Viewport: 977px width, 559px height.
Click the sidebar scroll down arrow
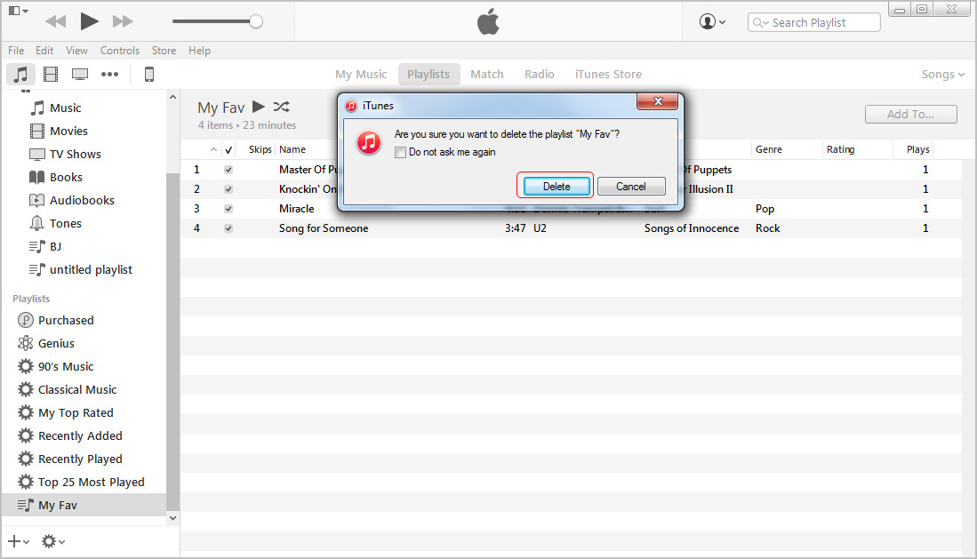pyautogui.click(x=172, y=518)
